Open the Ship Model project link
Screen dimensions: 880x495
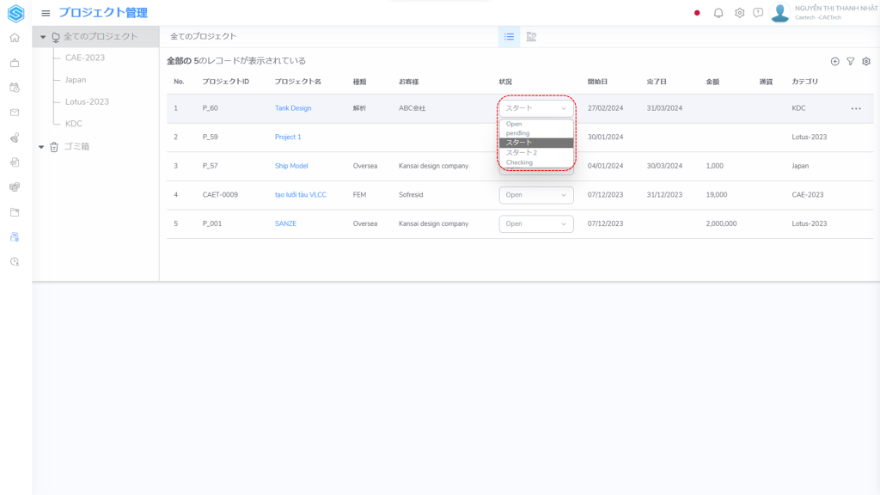pos(291,166)
